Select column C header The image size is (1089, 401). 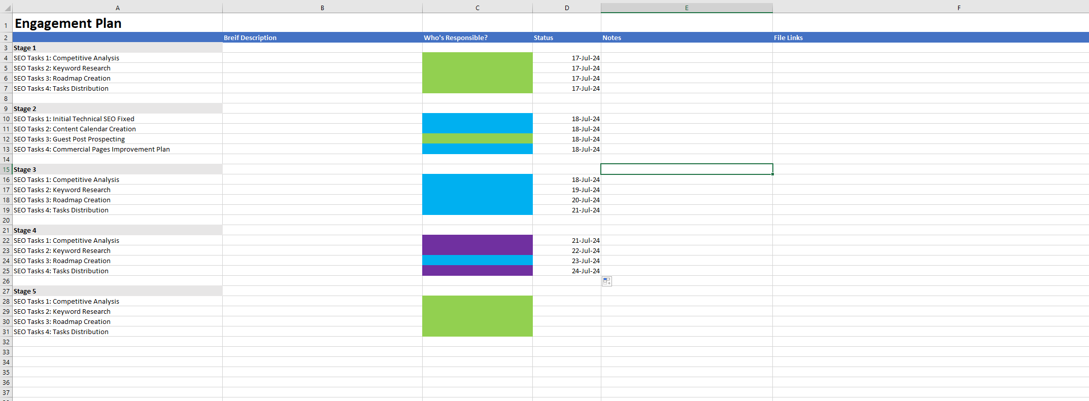[478, 8]
